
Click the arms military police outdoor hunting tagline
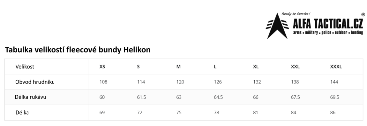328,33
